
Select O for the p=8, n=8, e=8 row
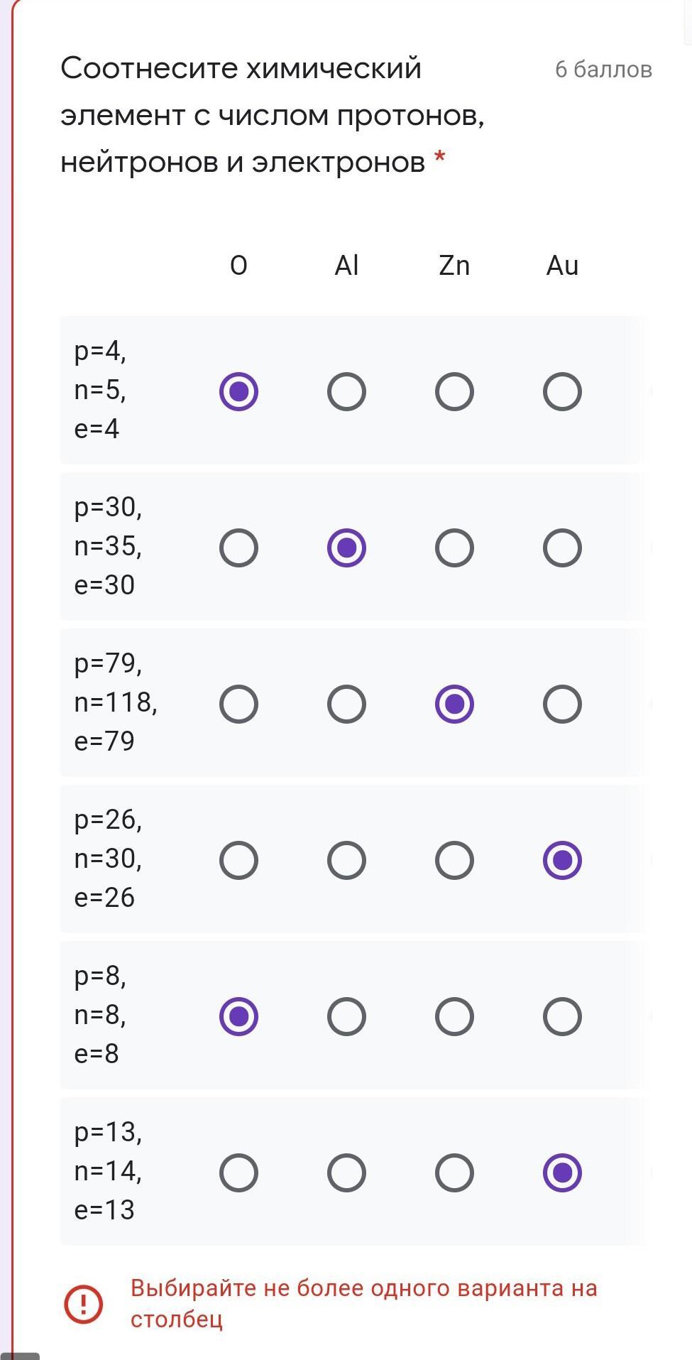coord(238,1016)
